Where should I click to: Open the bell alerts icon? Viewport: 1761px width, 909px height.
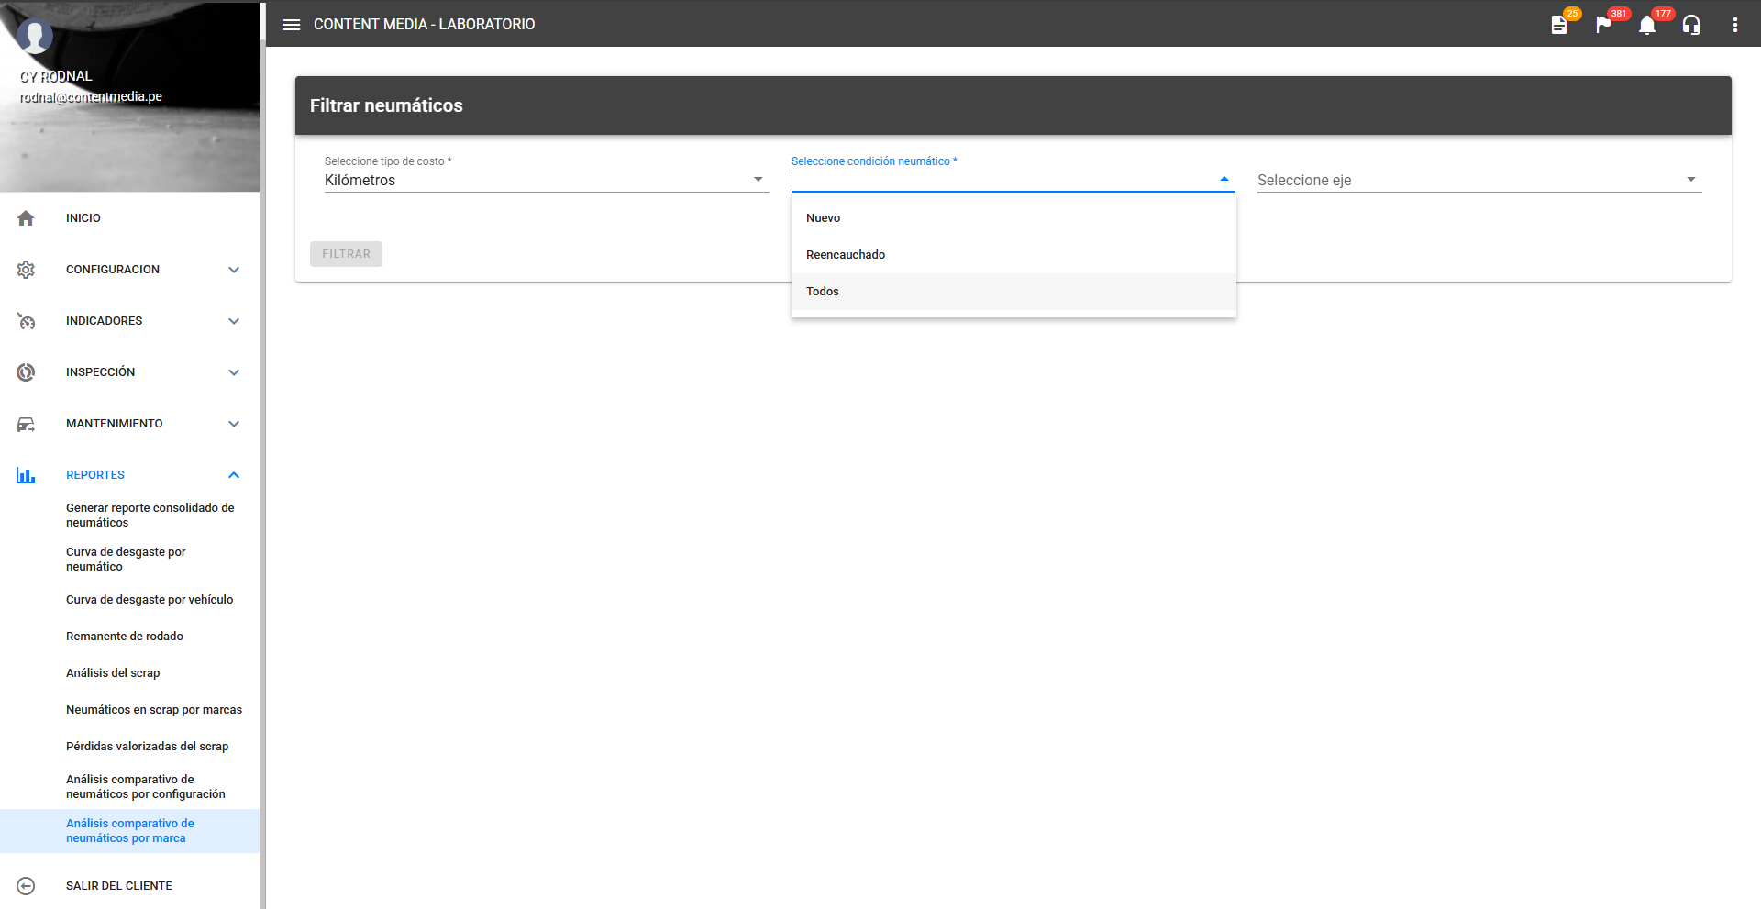(1647, 25)
